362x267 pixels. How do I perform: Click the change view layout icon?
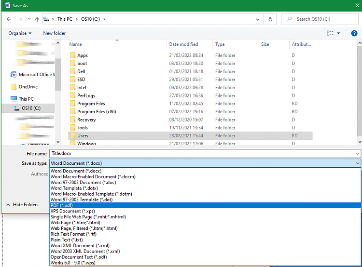tap(330, 33)
